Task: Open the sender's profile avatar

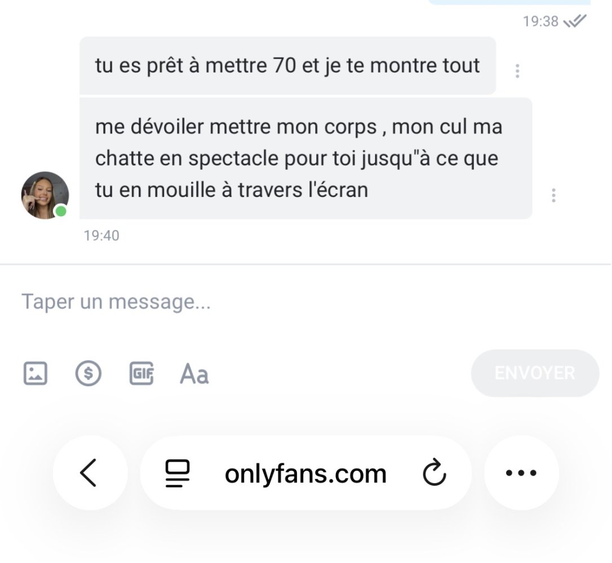Action: click(x=45, y=195)
